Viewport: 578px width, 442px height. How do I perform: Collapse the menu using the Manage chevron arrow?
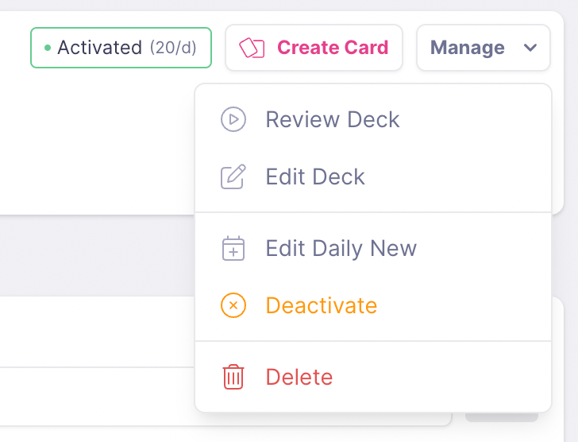coord(530,48)
